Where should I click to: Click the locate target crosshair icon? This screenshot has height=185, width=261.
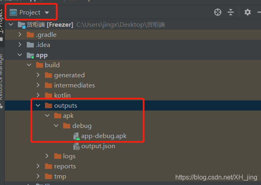(217, 12)
